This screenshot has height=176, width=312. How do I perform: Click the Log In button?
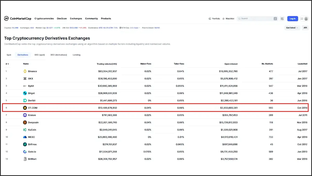tap(292, 19)
